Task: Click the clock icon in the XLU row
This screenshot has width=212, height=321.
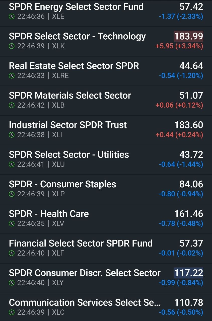Action: point(12,165)
